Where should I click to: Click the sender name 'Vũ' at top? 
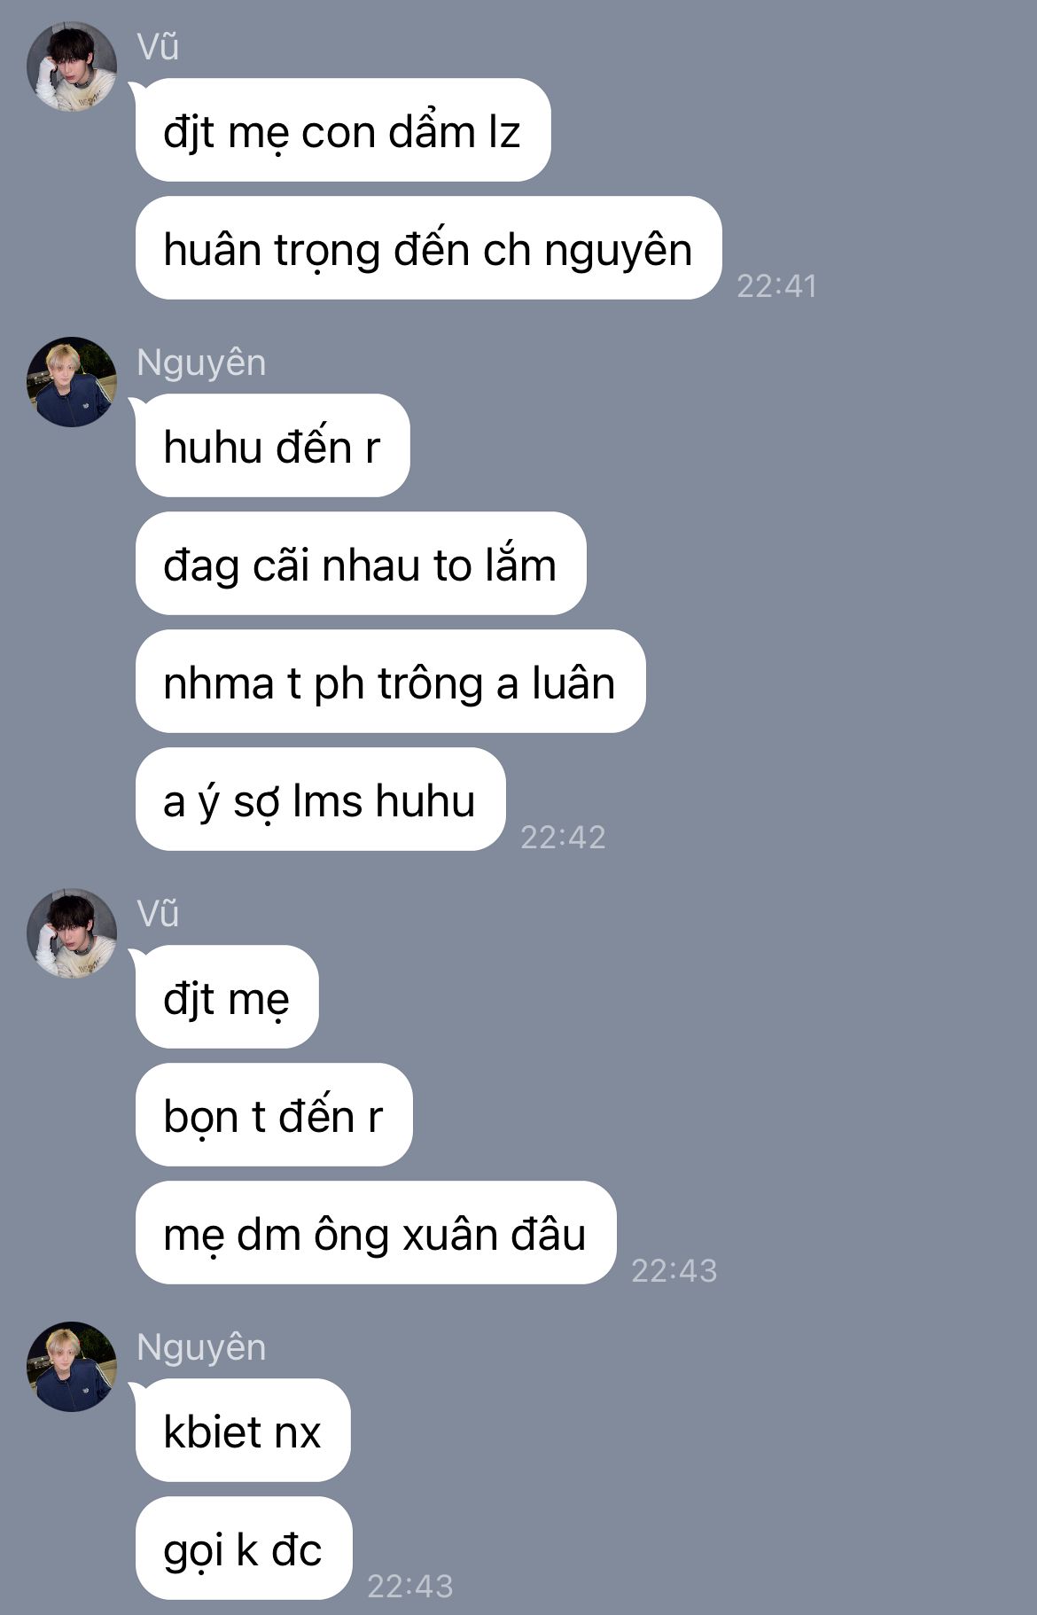(159, 47)
